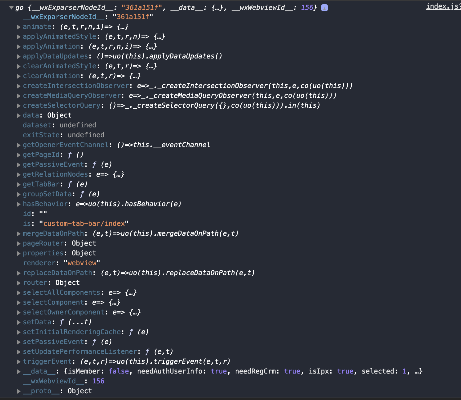Expand the properties object
This screenshot has width=461, height=400.
(19, 254)
